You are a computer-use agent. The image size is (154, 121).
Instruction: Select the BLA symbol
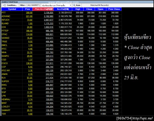(x=4, y=78)
